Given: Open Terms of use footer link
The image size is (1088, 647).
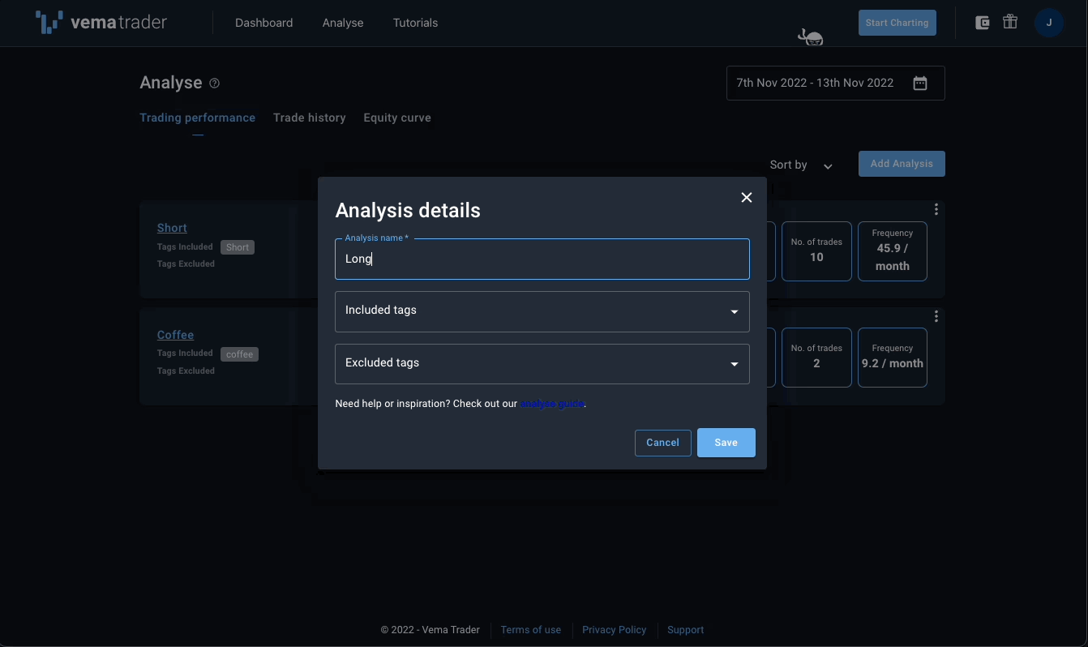Looking at the screenshot, I should coord(531,630).
